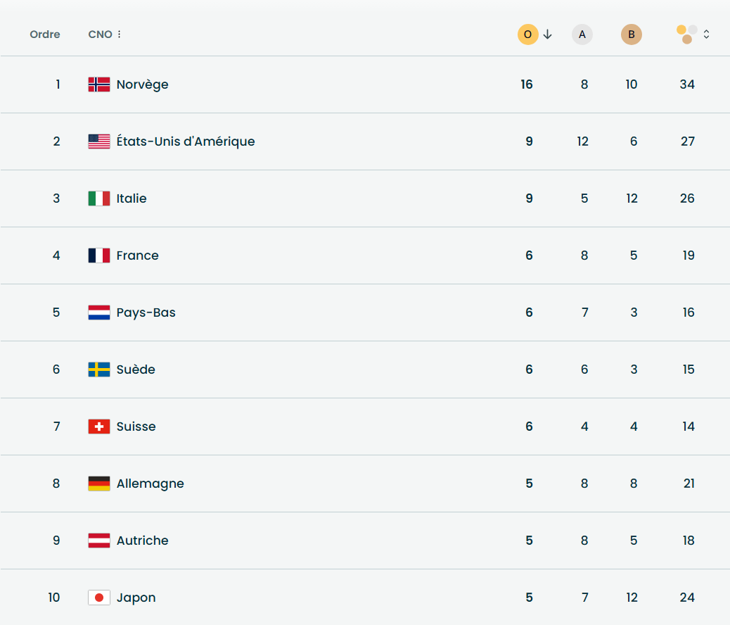Click the Norway flag icon

pos(99,84)
